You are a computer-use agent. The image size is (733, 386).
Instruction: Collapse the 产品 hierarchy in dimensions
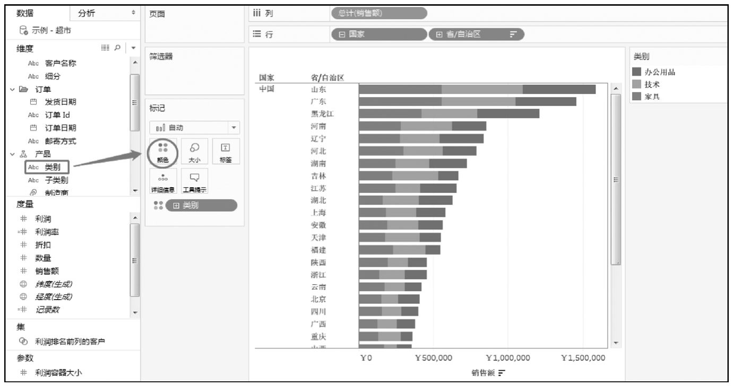[13, 154]
